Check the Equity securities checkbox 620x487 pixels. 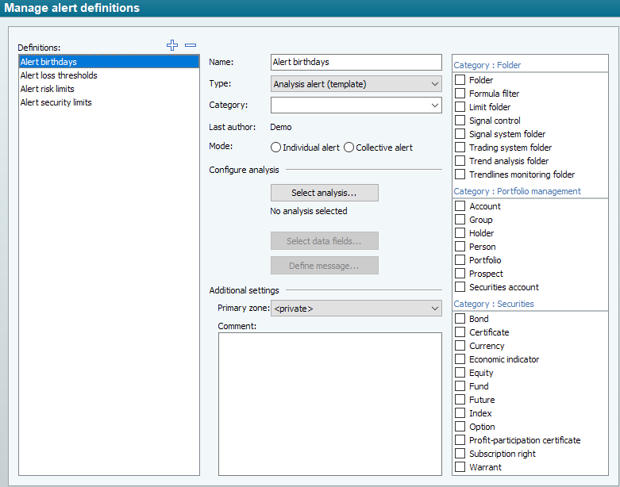pyautogui.click(x=460, y=373)
